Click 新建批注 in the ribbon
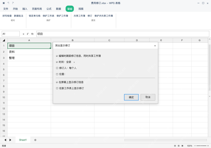Image resolution: width=211 pixels, height=148 pixels. [19, 16]
